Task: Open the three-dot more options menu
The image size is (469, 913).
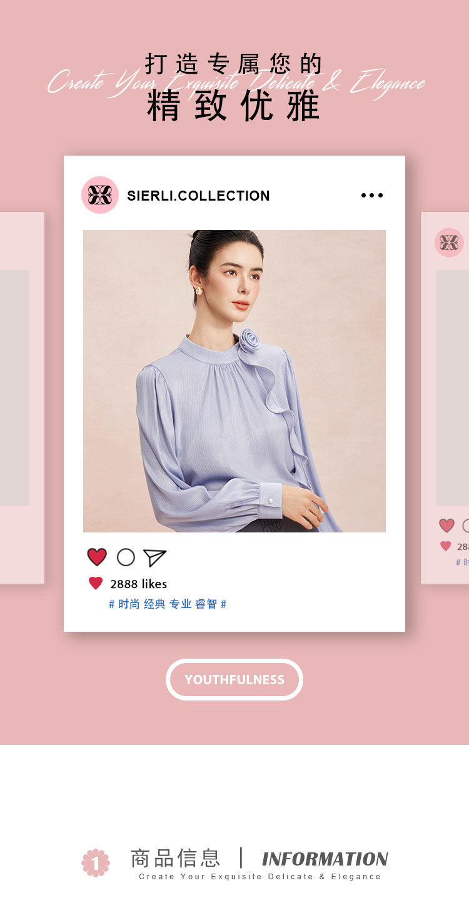Action: tap(372, 196)
